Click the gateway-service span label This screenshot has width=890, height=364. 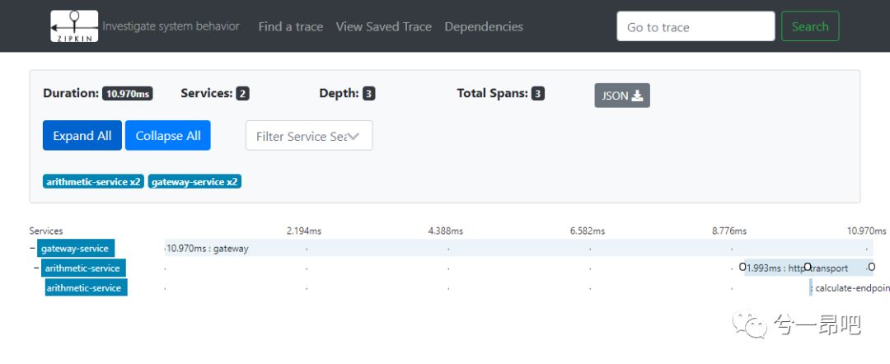pos(75,248)
